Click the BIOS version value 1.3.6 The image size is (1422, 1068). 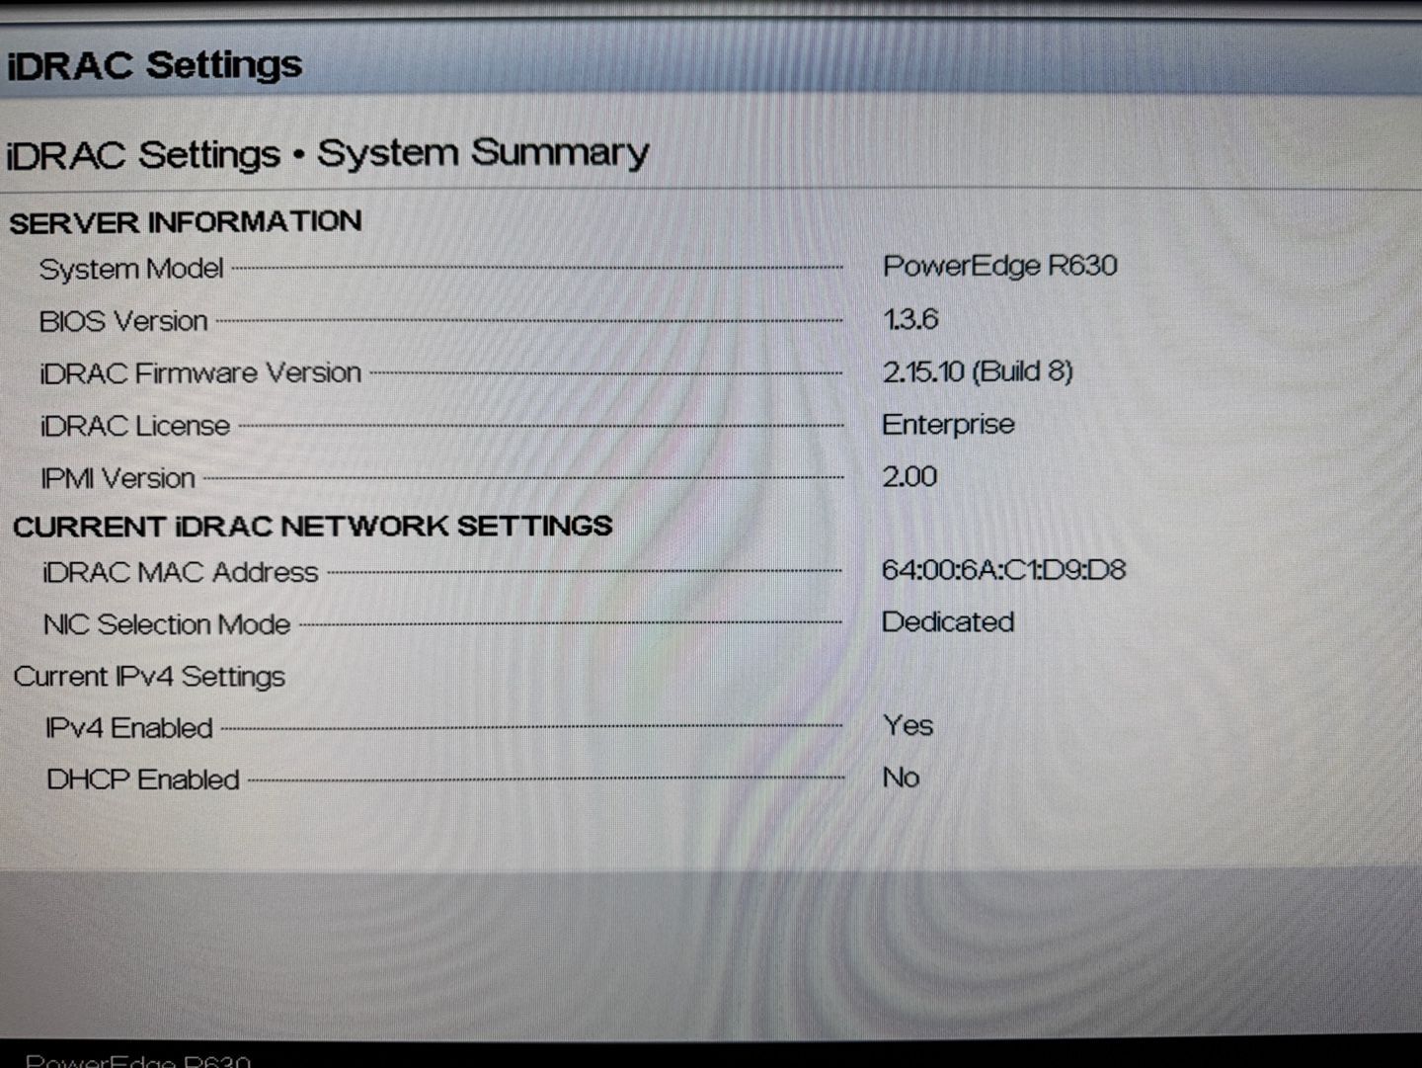[909, 319]
